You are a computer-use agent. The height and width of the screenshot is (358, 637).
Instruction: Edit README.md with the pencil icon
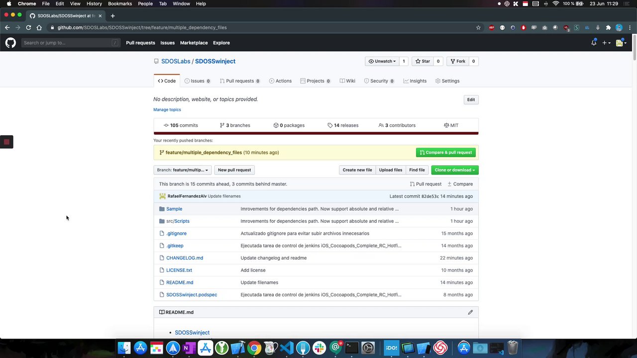click(x=470, y=312)
